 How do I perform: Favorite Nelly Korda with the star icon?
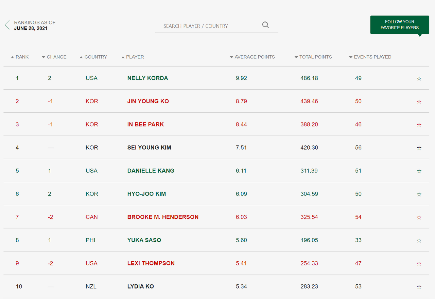point(419,78)
